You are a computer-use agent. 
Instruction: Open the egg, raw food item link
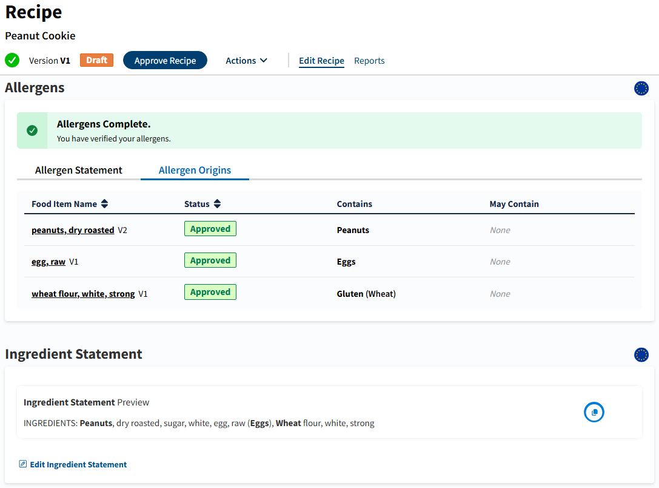click(49, 262)
